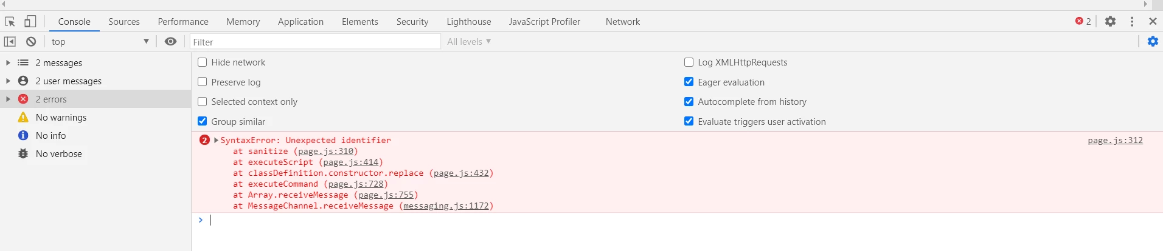Open the messaging.js:1172 stack link

[446, 206]
